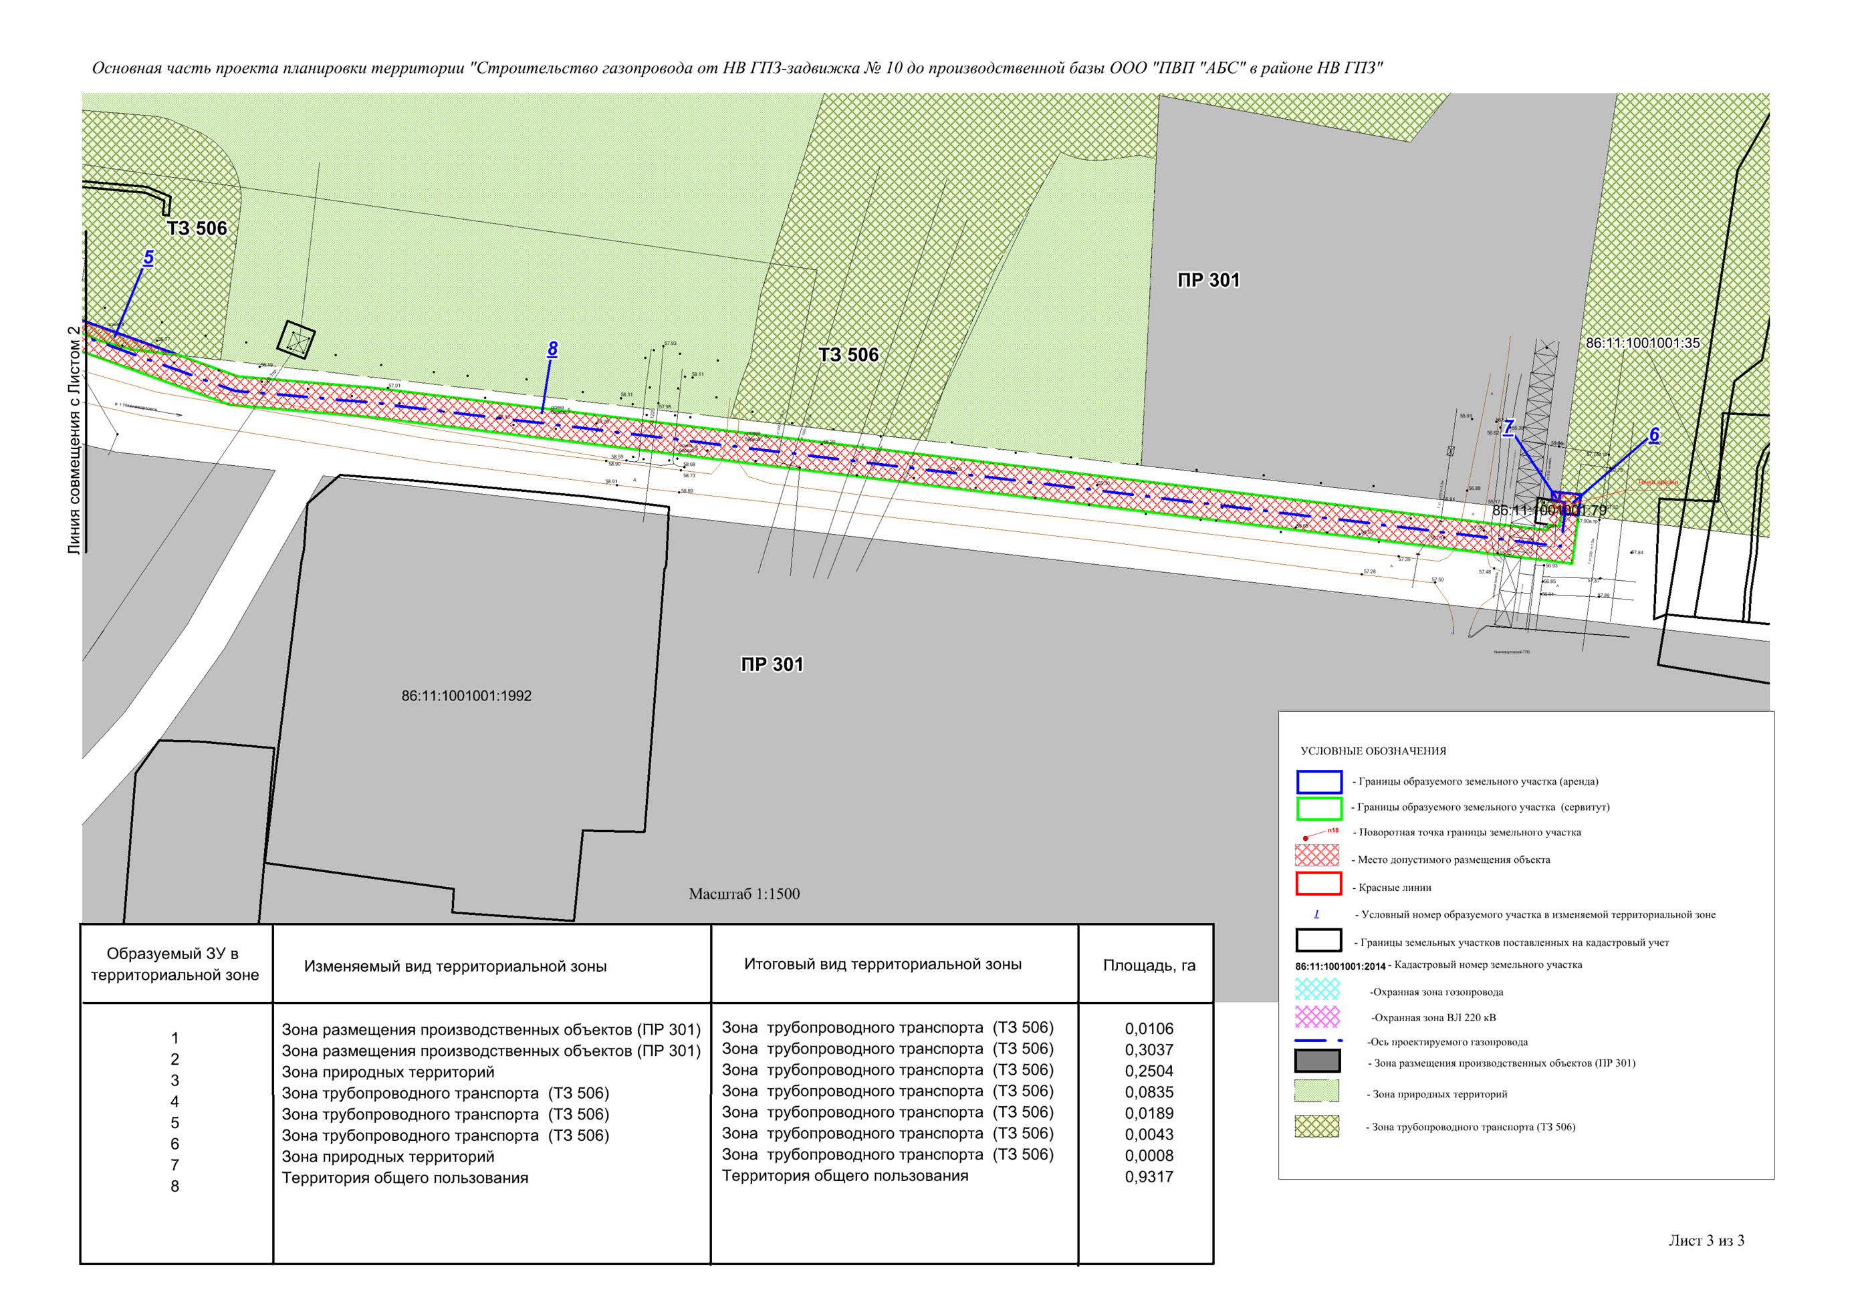The height and width of the screenshot is (1316, 1860).
Task: Click the ТЗ 506 pipeline zone legend swatch
Action: pos(1316,1126)
